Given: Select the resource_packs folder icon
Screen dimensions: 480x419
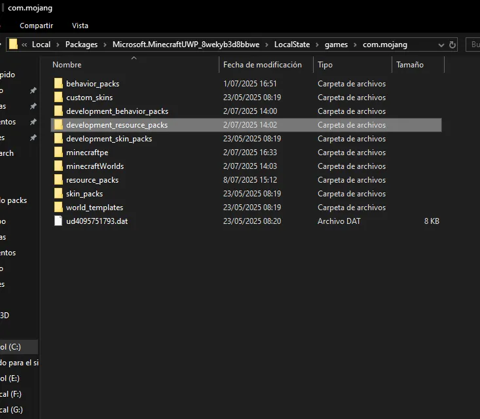Looking at the screenshot, I should pos(58,179).
